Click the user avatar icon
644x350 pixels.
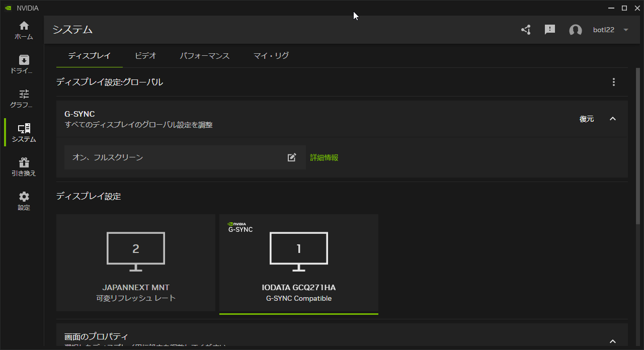pos(576,30)
